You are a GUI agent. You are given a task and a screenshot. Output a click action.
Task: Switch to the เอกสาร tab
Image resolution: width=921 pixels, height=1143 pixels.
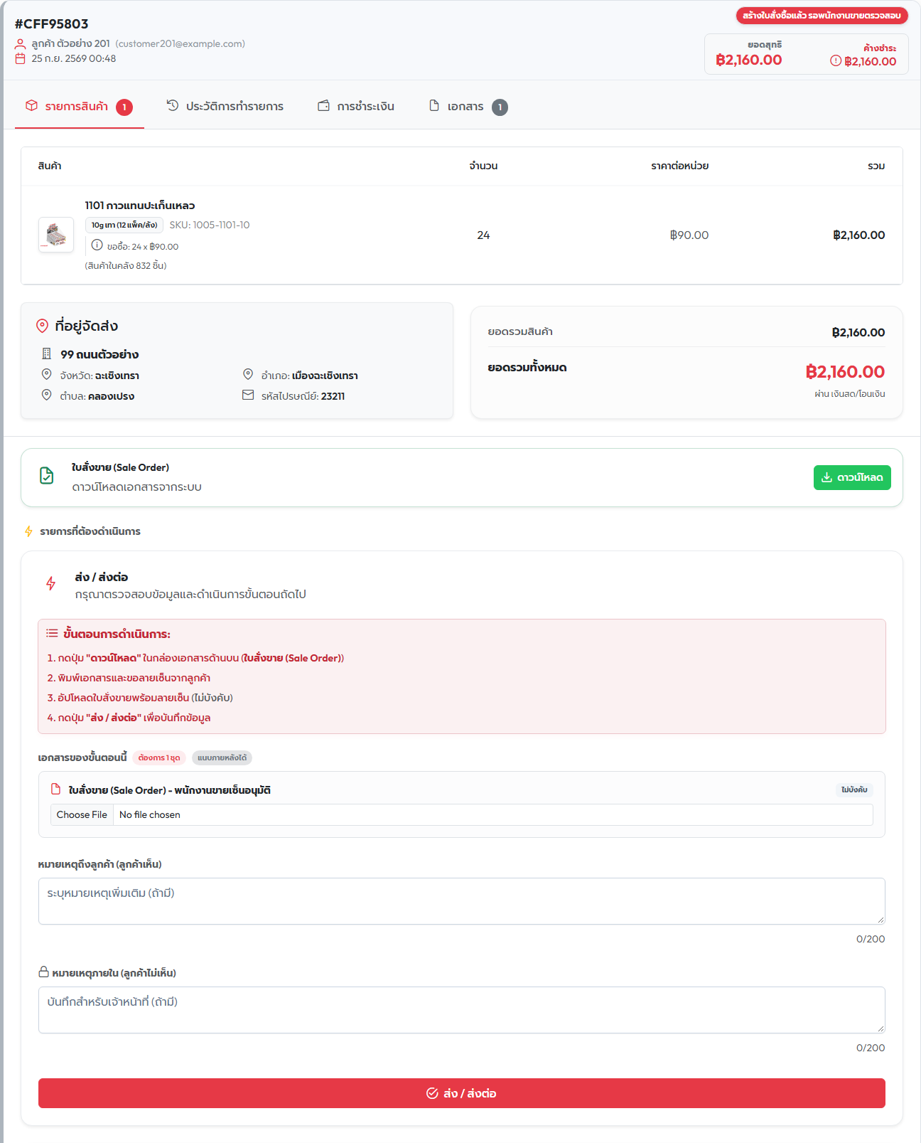coord(468,107)
